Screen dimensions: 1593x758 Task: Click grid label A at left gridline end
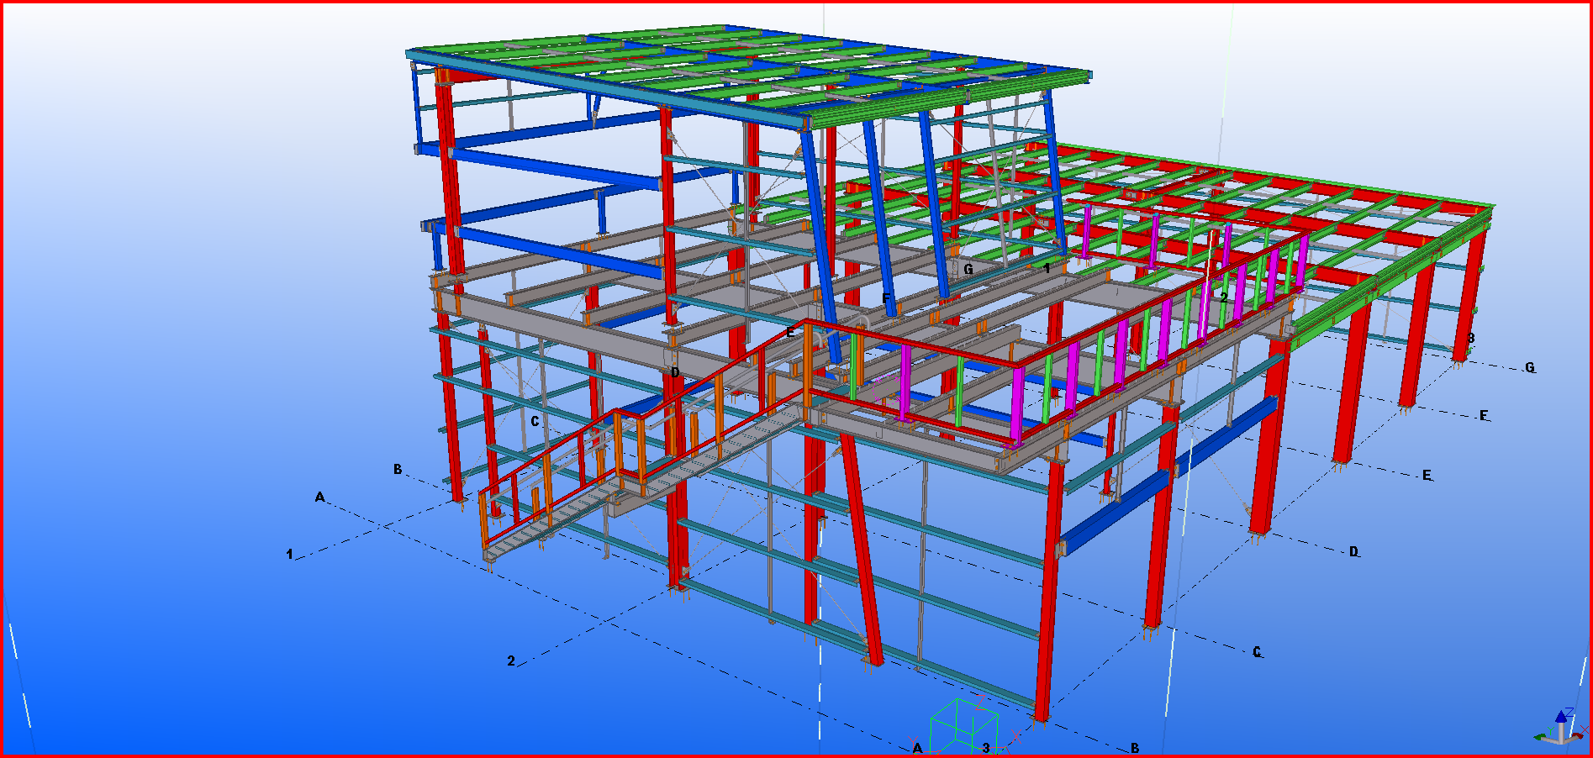(x=319, y=497)
